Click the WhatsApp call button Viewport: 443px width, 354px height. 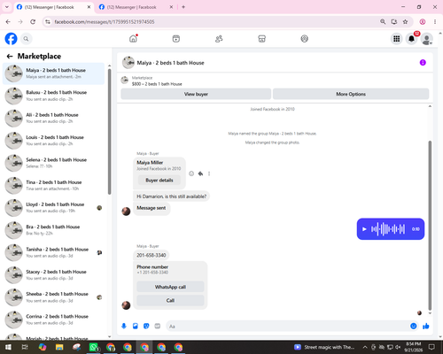click(170, 287)
